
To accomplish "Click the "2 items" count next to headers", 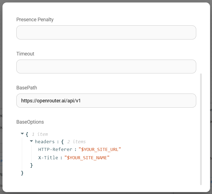I will (x=76, y=142).
